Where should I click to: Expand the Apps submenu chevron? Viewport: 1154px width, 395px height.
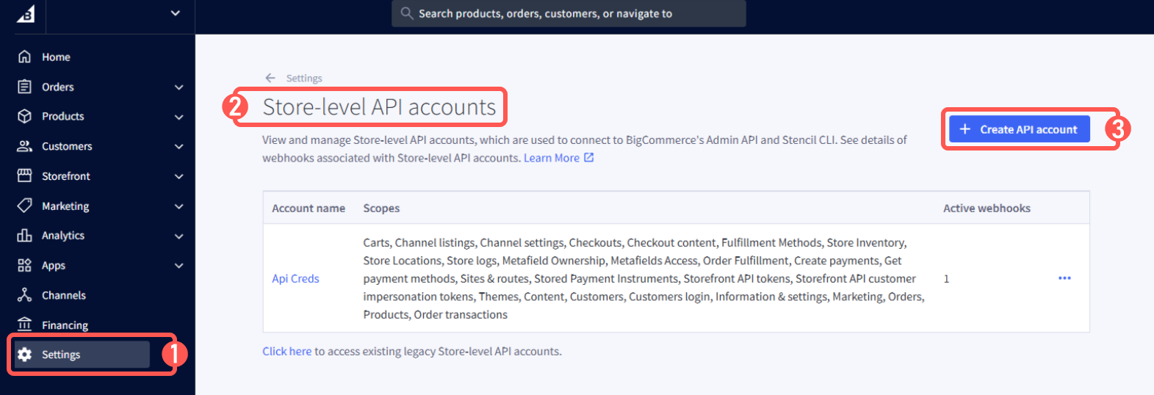[x=178, y=266]
